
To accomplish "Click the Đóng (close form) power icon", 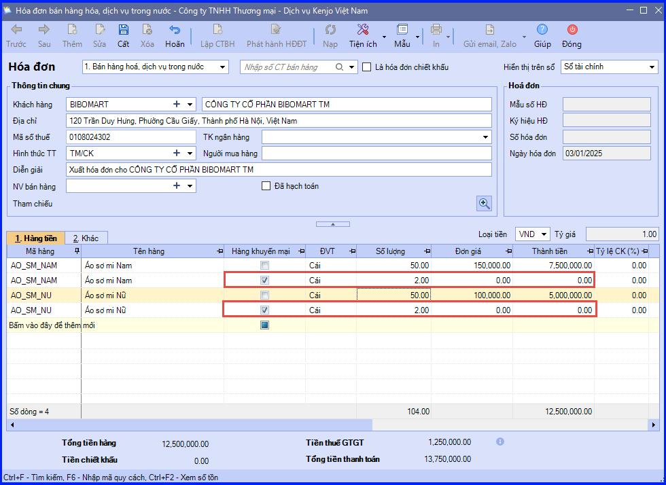I will [x=572, y=30].
